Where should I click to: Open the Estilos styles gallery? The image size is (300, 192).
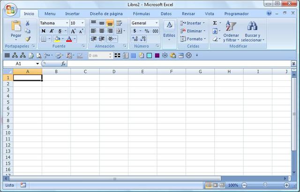pos(169,31)
